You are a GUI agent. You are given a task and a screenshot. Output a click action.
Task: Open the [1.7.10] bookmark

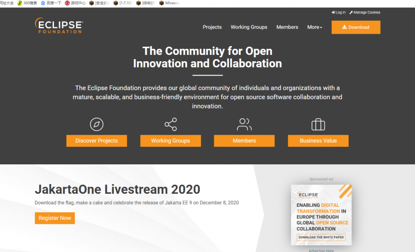tap(123, 3)
